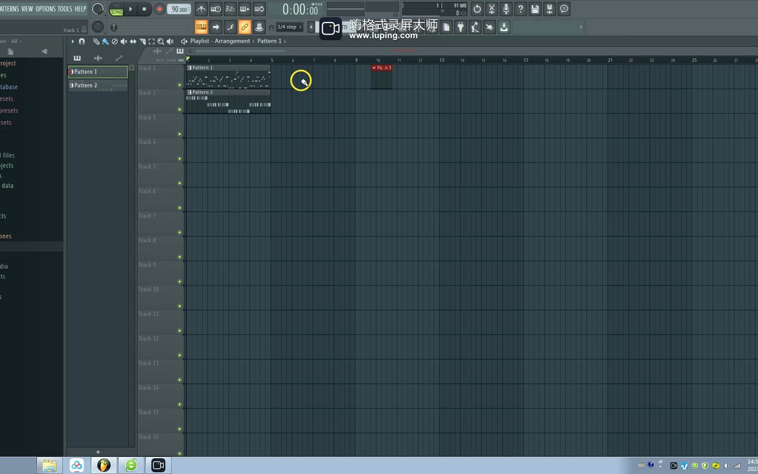Click the touch controller hand icon

click(x=490, y=27)
